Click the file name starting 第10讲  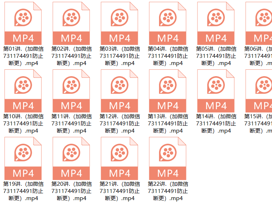click(23, 124)
